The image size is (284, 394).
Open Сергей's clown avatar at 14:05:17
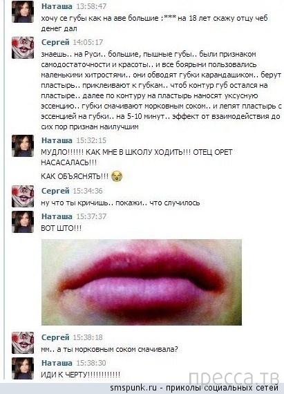[23, 48]
